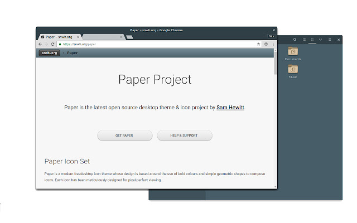Go back using Chrome's back arrow
The width and height of the screenshot is (357, 223).
pos(40,44)
